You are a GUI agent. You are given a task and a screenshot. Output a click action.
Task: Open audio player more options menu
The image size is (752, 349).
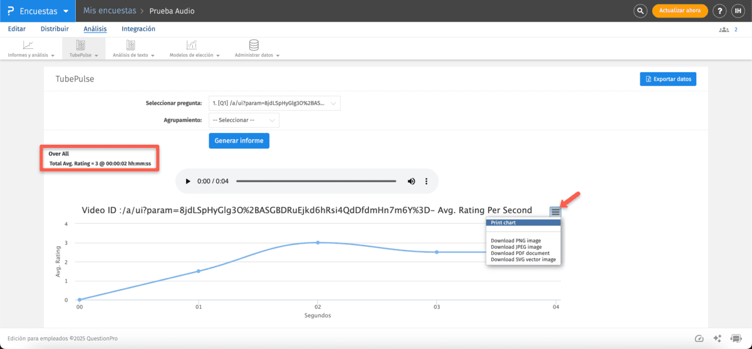[427, 181]
